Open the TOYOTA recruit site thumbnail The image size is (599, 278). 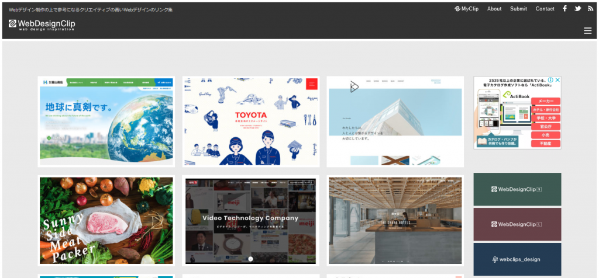(250, 121)
